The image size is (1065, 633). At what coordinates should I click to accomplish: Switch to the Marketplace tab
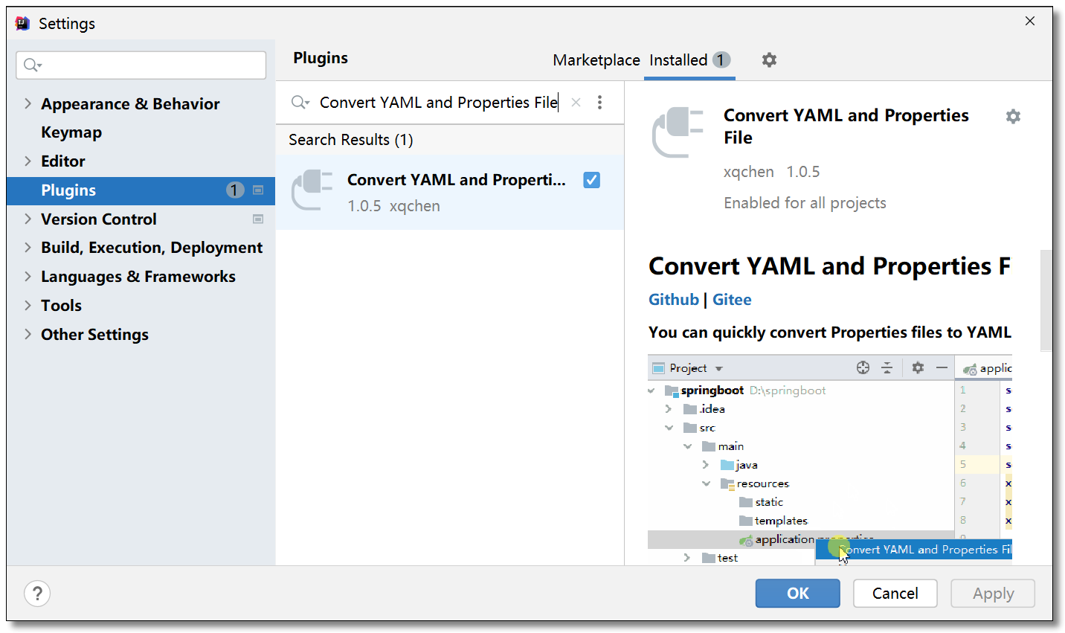596,60
